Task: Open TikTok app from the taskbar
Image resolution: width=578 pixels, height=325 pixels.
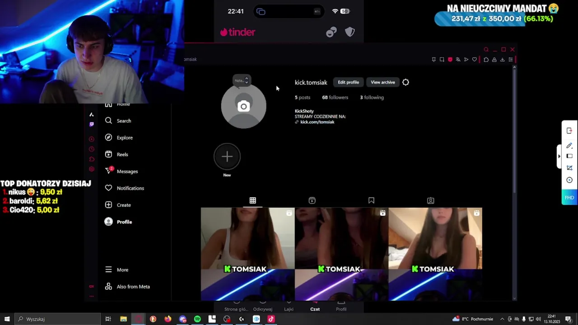Action: tap(271, 319)
